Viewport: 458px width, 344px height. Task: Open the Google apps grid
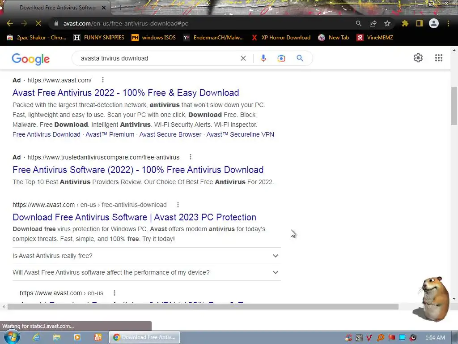(438, 58)
